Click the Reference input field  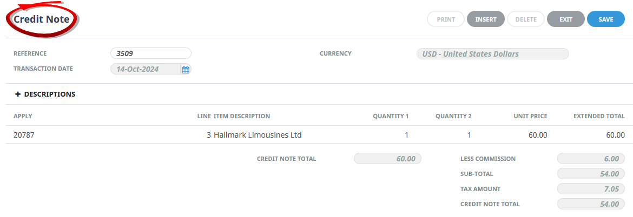tap(150, 53)
